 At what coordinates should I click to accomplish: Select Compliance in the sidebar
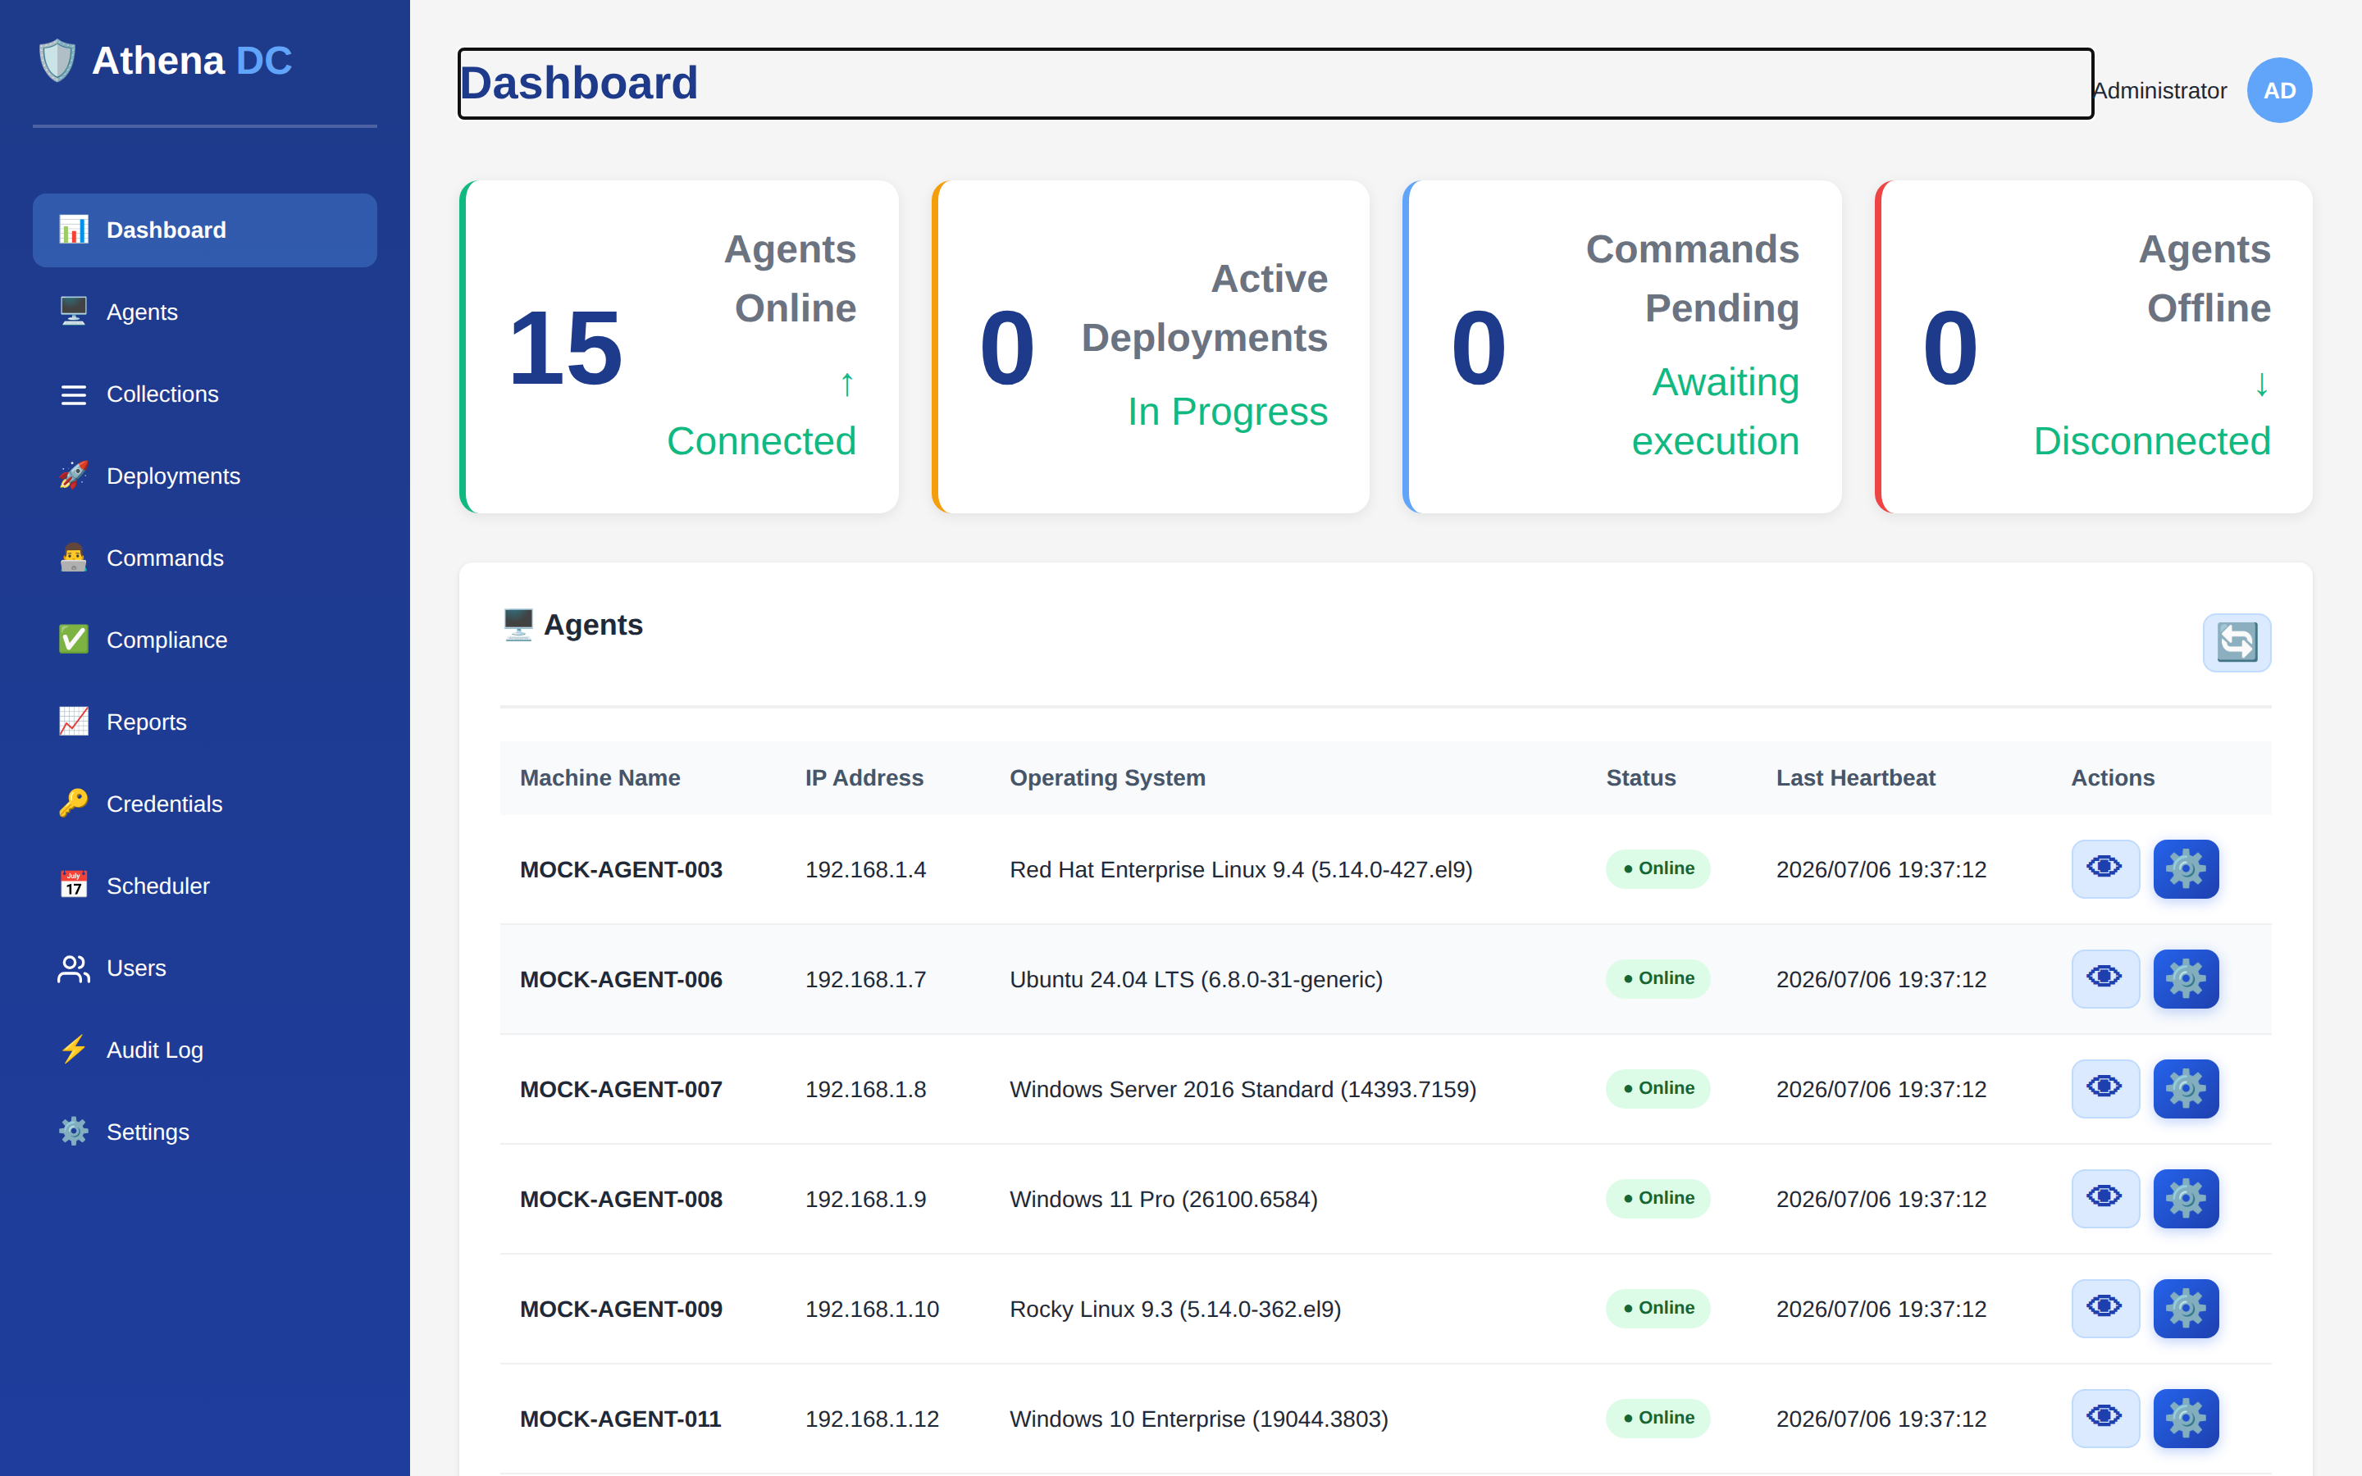(205, 640)
